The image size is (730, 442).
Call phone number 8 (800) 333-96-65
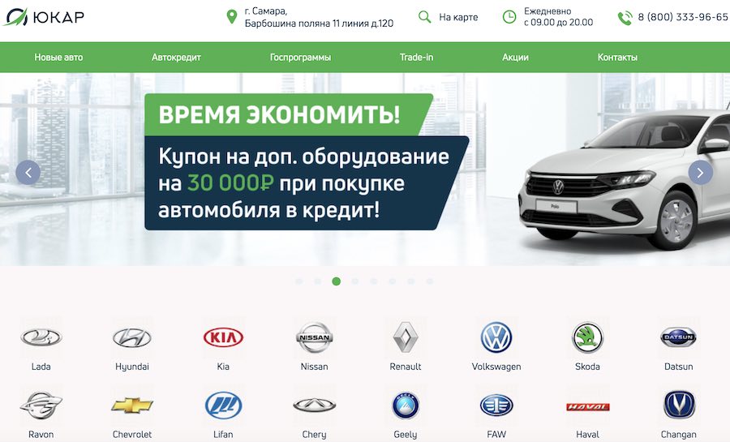tap(682, 17)
